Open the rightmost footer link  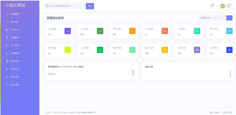tap(228, 112)
